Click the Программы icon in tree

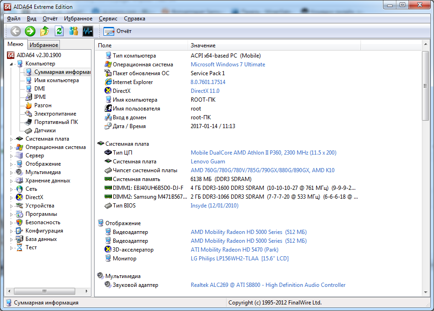19,214
